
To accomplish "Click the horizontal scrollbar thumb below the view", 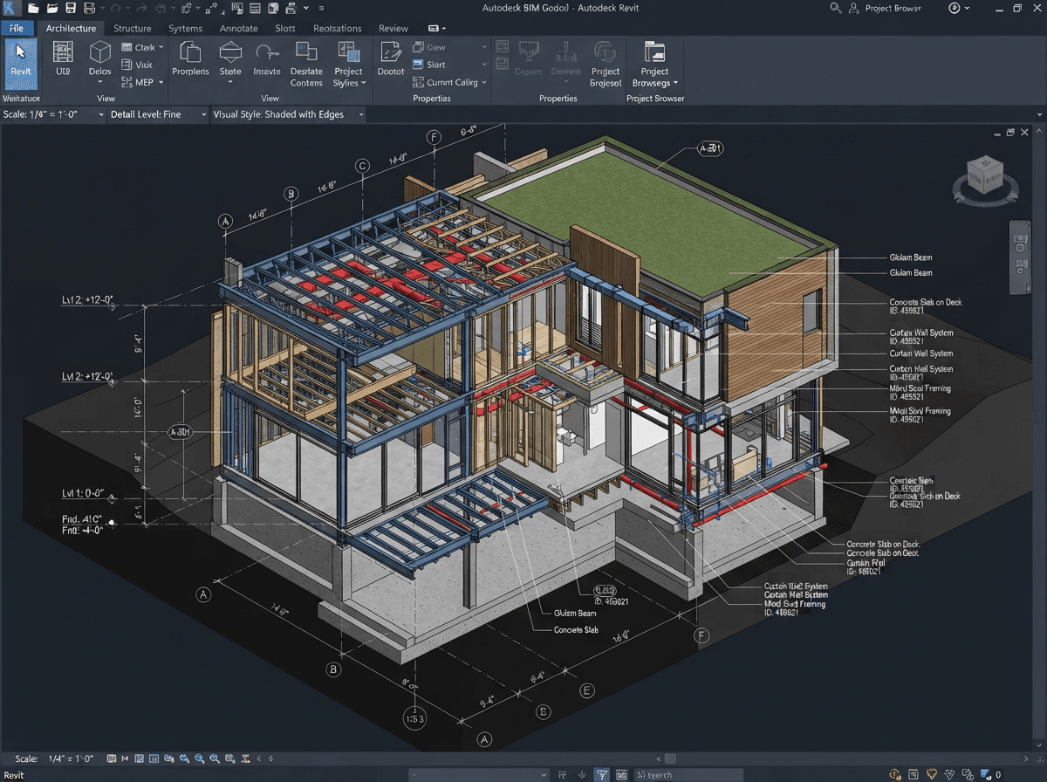I will pos(670,759).
